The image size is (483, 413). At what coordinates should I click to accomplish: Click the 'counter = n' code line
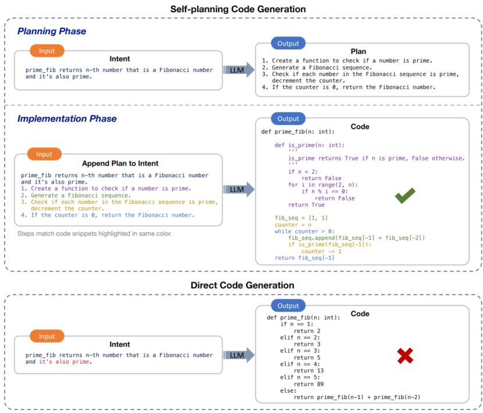pyautogui.click(x=293, y=225)
